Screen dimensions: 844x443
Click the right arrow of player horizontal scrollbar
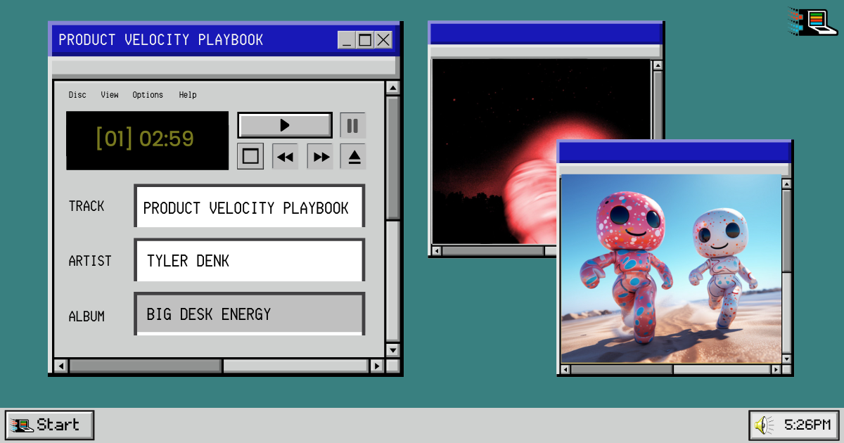coord(377,366)
